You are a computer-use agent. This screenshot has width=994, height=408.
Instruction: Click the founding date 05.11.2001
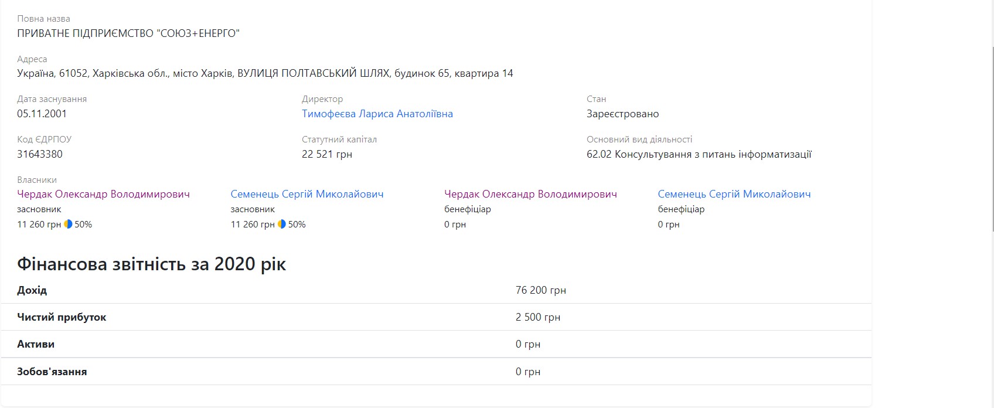pyautogui.click(x=42, y=114)
